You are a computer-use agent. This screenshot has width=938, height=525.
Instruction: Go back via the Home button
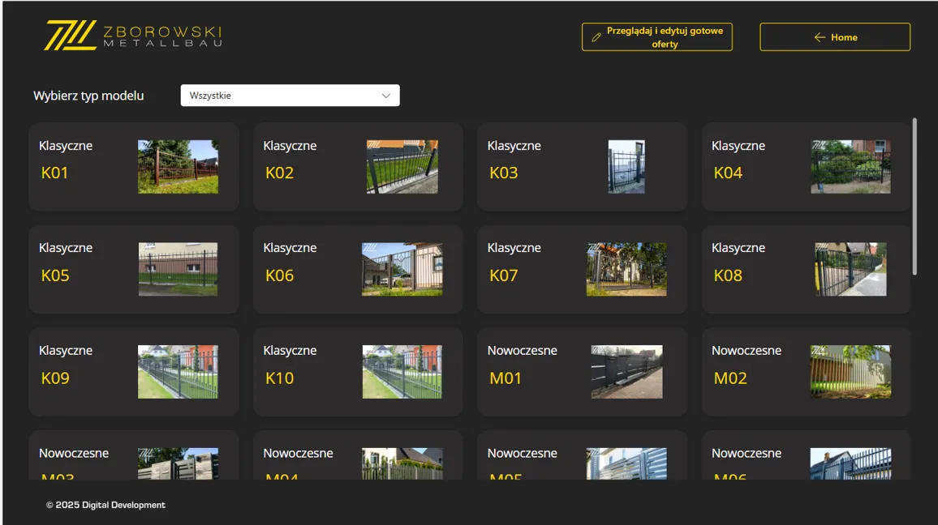coord(835,37)
